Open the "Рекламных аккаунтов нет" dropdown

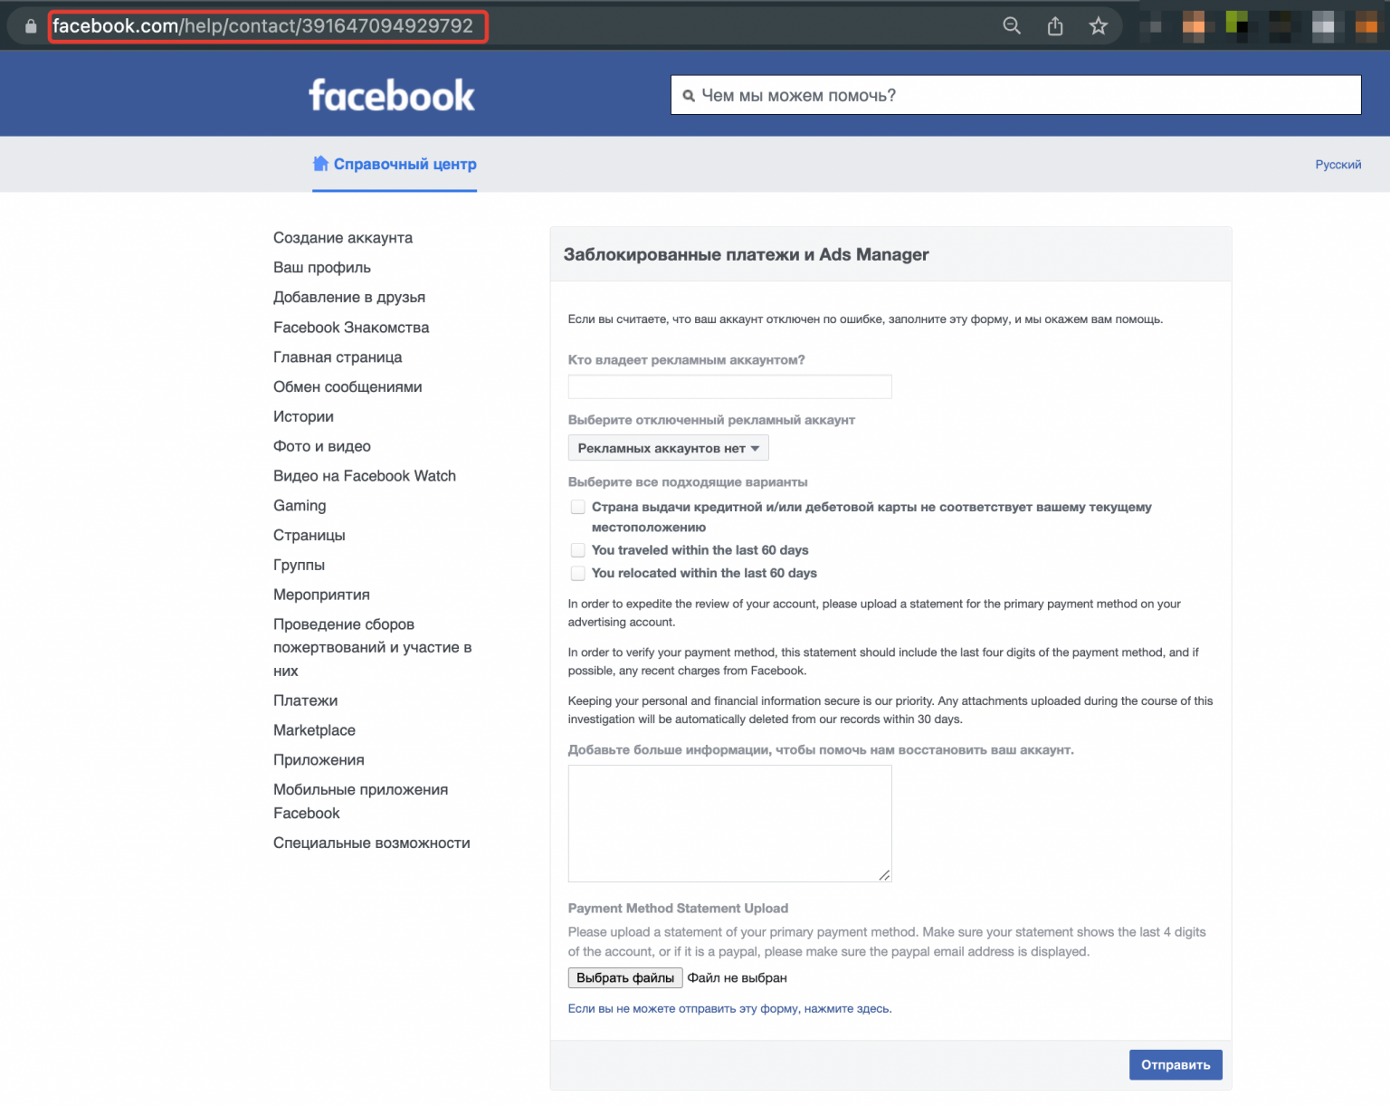(668, 448)
